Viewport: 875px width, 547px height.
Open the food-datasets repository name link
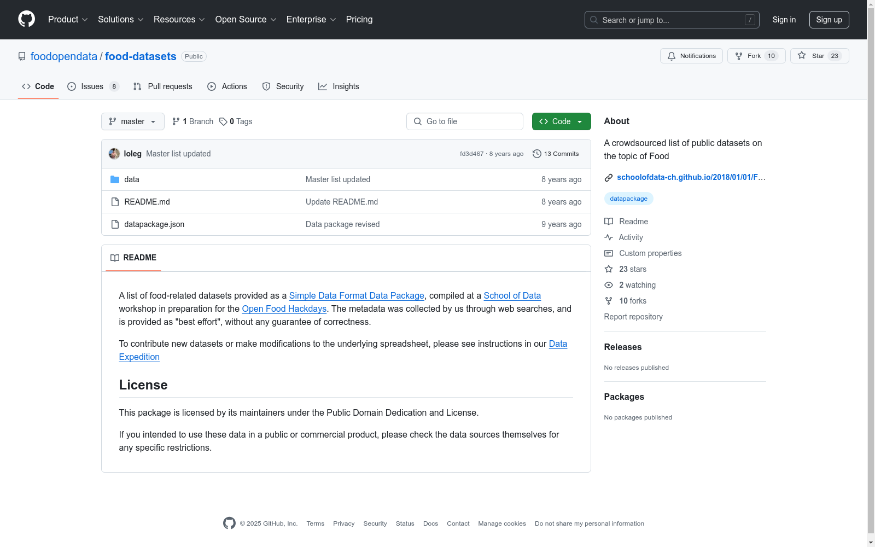141,56
